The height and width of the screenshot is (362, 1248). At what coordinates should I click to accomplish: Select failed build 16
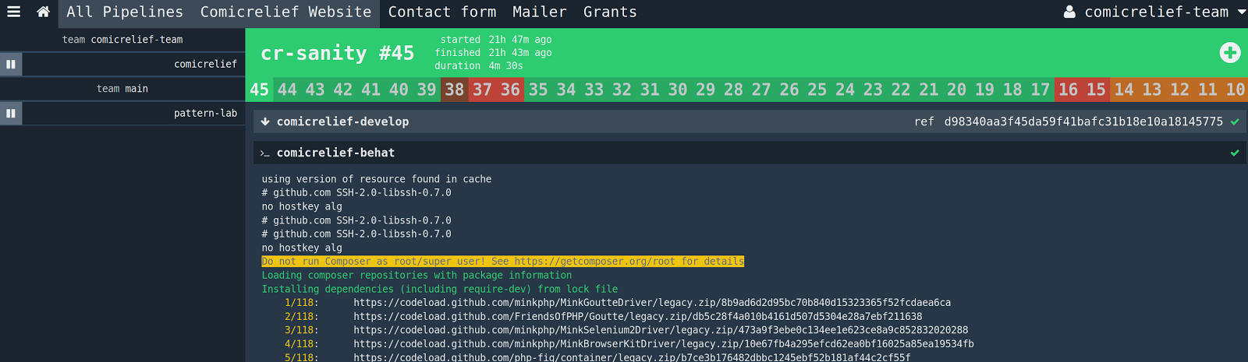click(1069, 90)
